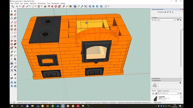The height and width of the screenshot is (108, 193).
Task: Open the Arc tool dropdown arrow
Action: coord(36,6)
